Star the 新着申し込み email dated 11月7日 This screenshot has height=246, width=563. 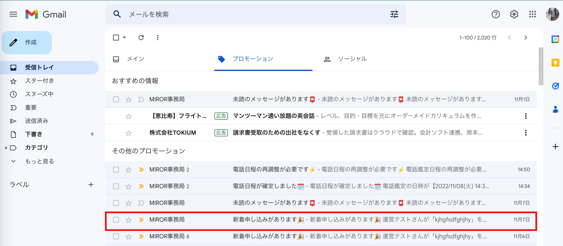[128, 220]
